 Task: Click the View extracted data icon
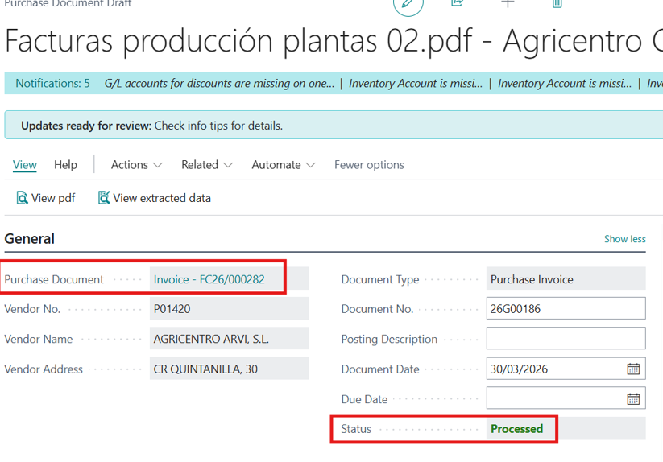[x=104, y=198]
